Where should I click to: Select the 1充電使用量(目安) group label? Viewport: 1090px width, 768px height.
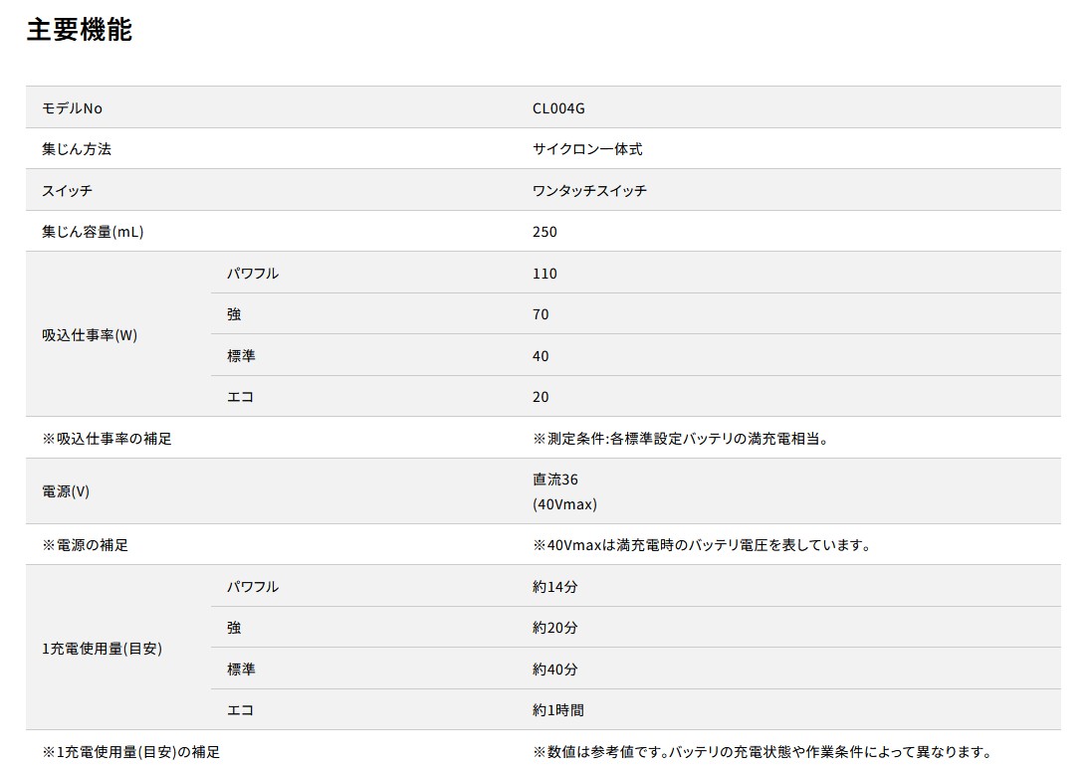click(103, 649)
